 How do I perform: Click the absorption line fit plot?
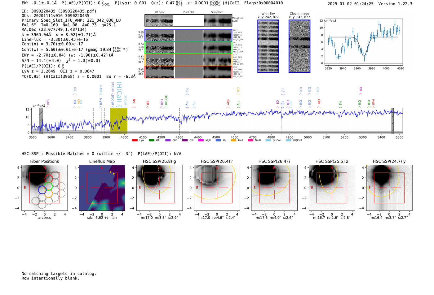(363, 42)
